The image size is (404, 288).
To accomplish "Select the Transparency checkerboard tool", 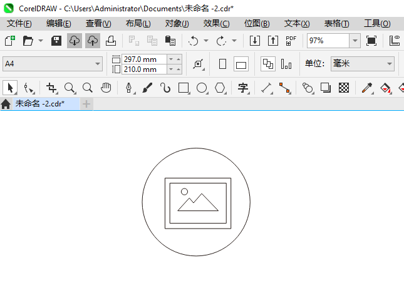I will click(x=344, y=88).
